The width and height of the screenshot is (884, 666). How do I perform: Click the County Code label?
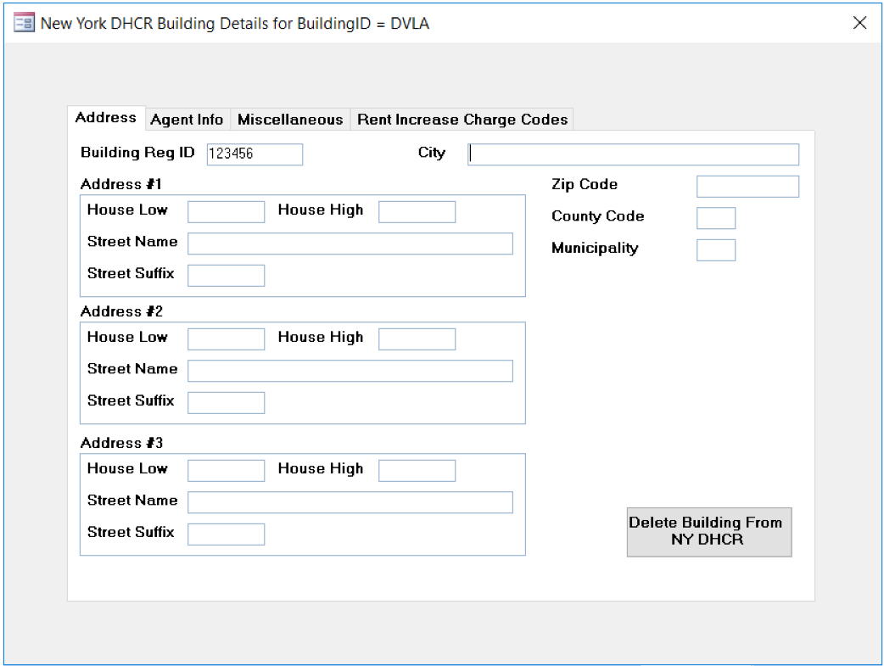coord(597,216)
